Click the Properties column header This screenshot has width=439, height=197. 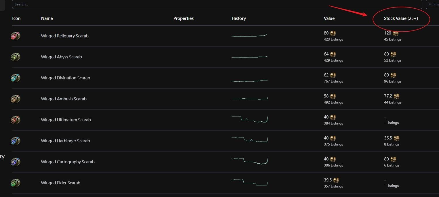(184, 18)
